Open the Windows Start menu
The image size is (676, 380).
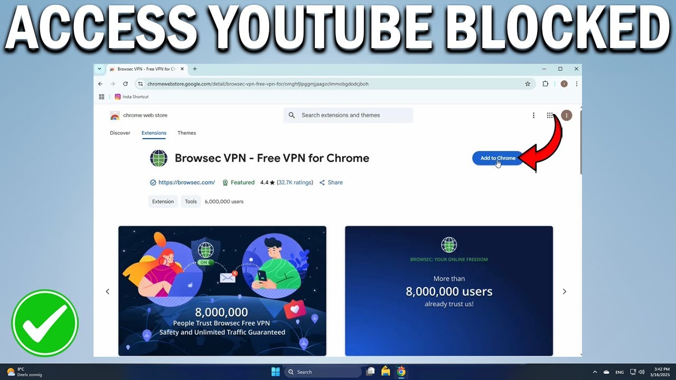(x=276, y=372)
